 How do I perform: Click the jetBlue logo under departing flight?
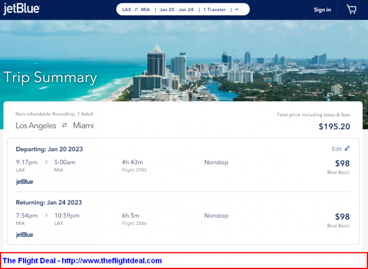25,182
